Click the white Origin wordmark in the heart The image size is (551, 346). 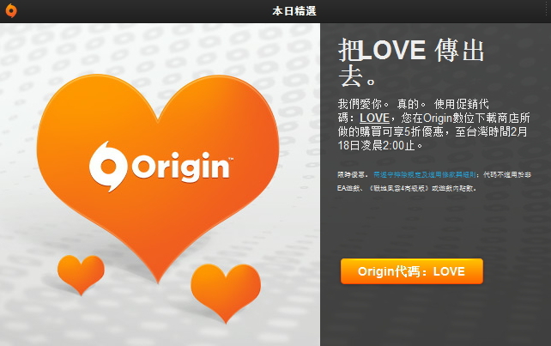point(180,167)
